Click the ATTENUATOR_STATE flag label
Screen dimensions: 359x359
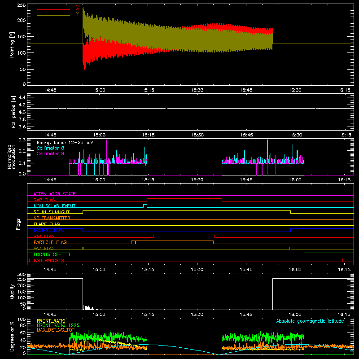pos(54,194)
